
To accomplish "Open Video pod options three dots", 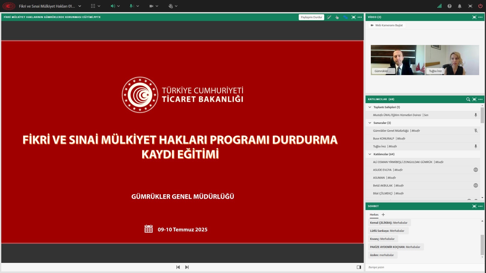I will coord(480,17).
